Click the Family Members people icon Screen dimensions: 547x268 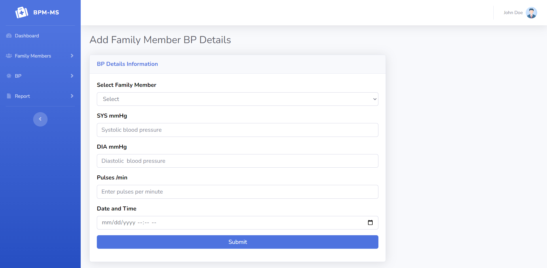pos(9,56)
